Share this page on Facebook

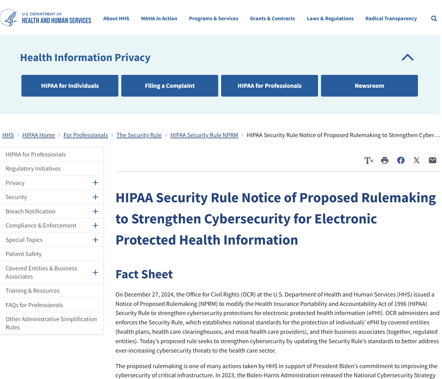point(401,160)
